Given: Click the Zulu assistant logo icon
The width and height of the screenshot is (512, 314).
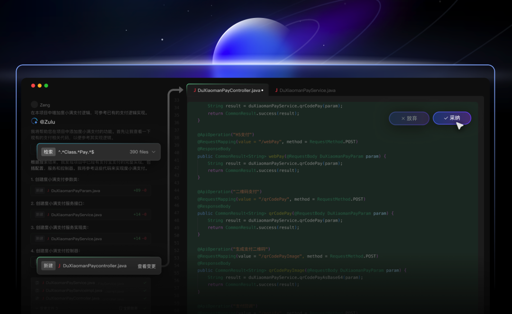Looking at the screenshot, I should point(34,121).
